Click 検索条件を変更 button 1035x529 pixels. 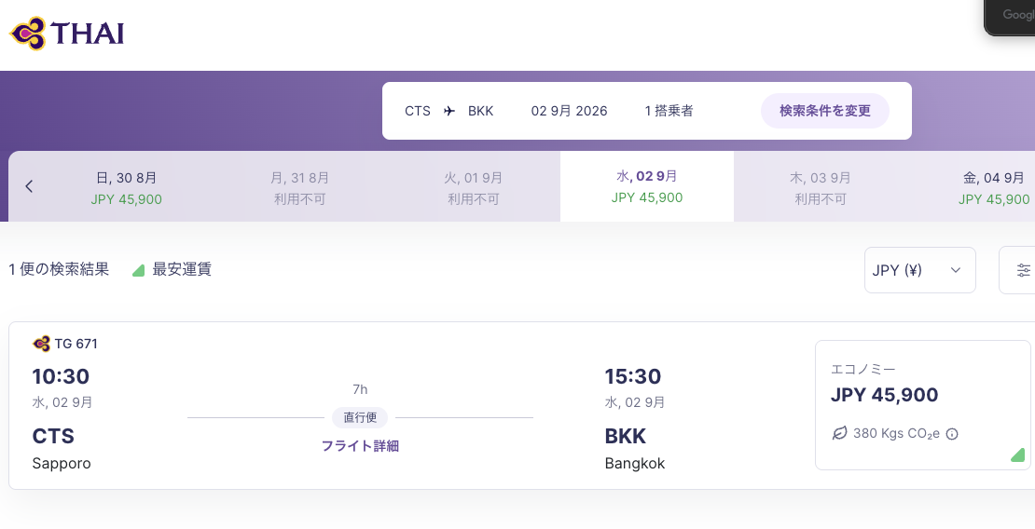(825, 111)
